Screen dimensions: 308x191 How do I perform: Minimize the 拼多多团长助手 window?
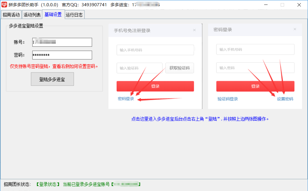[265, 5]
